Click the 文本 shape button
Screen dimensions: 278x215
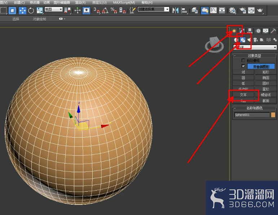point(243,95)
